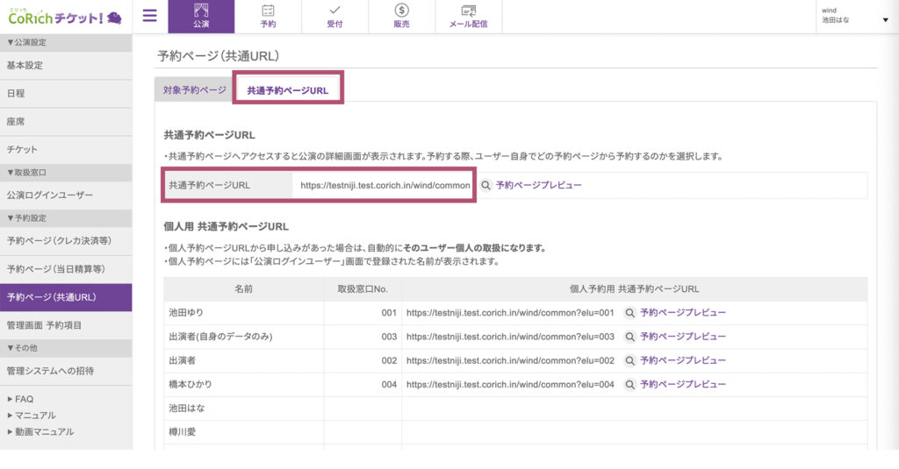Open the 予約 calendar icon tab
899x469 pixels.
pos(268,17)
